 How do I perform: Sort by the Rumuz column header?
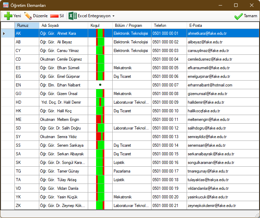click(27, 25)
